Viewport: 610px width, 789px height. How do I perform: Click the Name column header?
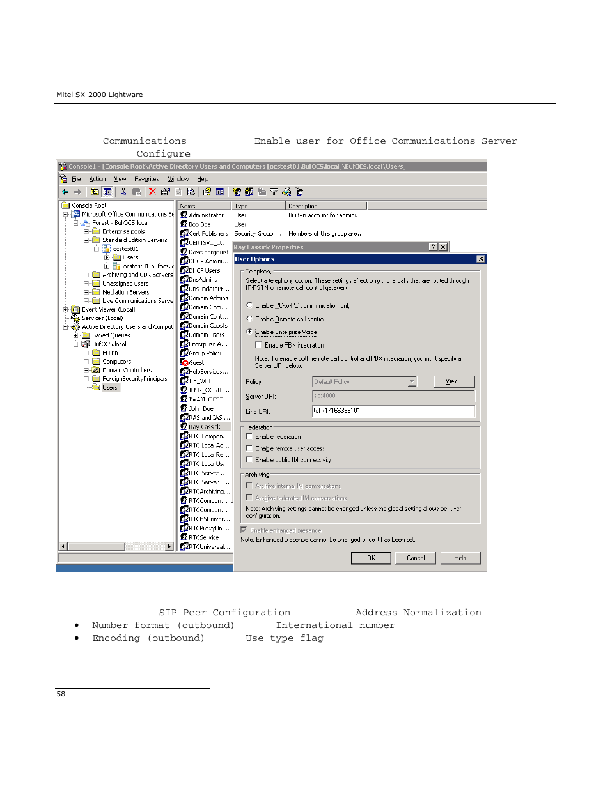205,206
